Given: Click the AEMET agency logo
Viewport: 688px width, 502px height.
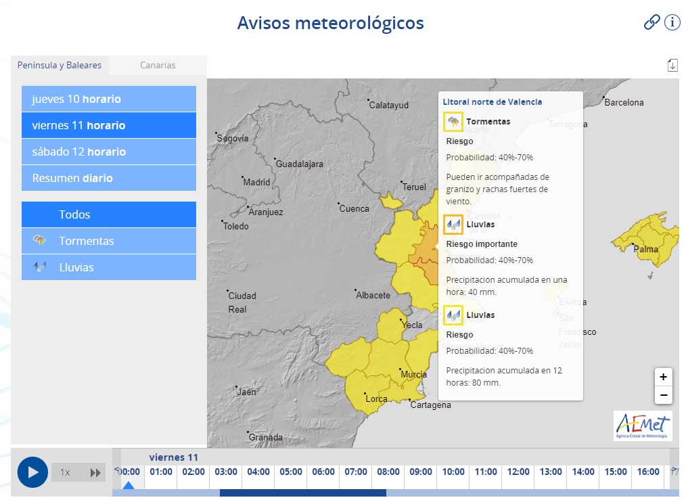Looking at the screenshot, I should pos(642,426).
